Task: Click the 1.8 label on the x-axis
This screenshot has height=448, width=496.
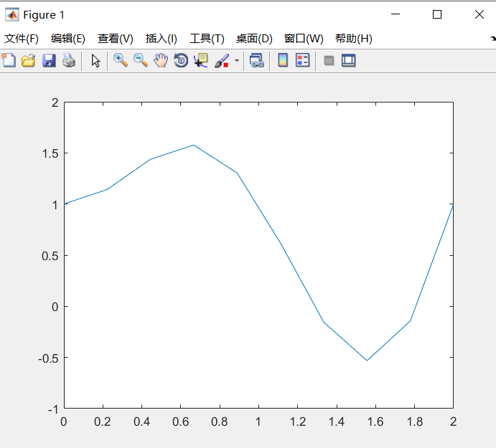Action: pos(414,421)
